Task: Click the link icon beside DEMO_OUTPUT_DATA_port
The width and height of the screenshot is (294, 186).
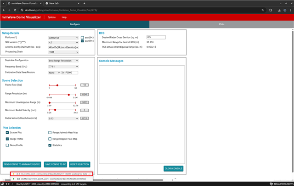Action: click(x=18, y=179)
